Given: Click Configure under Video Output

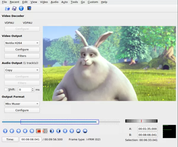Looking at the screenshot, I should point(22,49).
